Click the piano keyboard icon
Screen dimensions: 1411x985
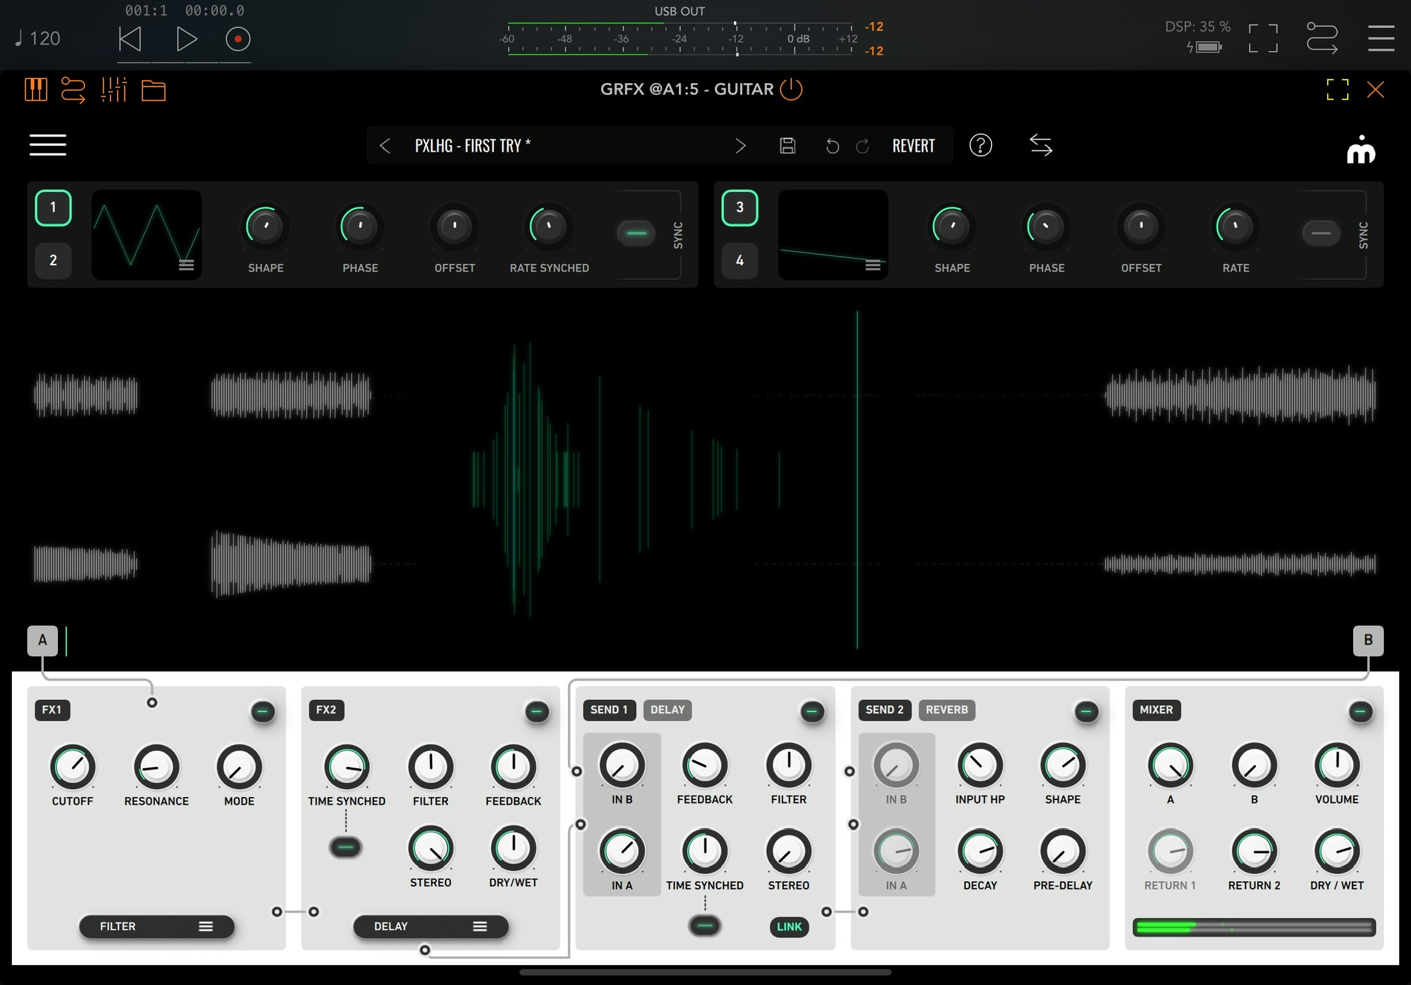tap(36, 89)
